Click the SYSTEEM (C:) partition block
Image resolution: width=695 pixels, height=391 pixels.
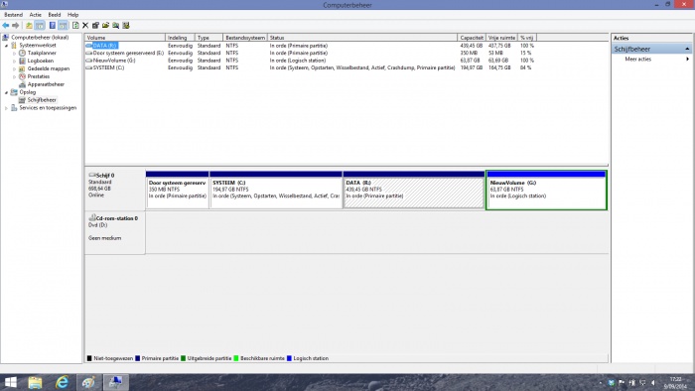pos(276,190)
